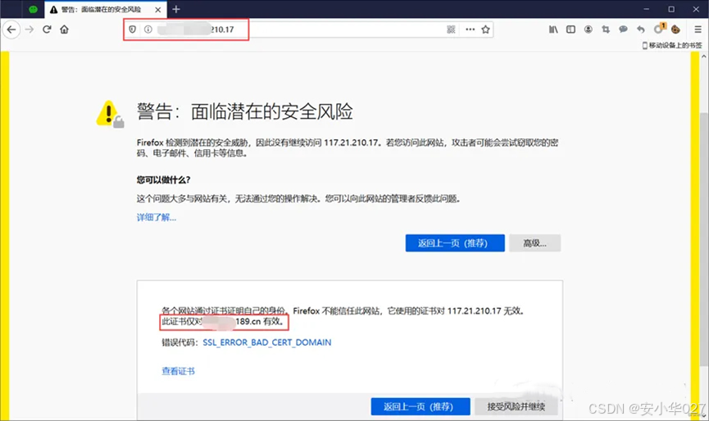Image resolution: width=709 pixels, height=421 pixels.
Task: Reload the page with the refresh icon
Action: 47,29
